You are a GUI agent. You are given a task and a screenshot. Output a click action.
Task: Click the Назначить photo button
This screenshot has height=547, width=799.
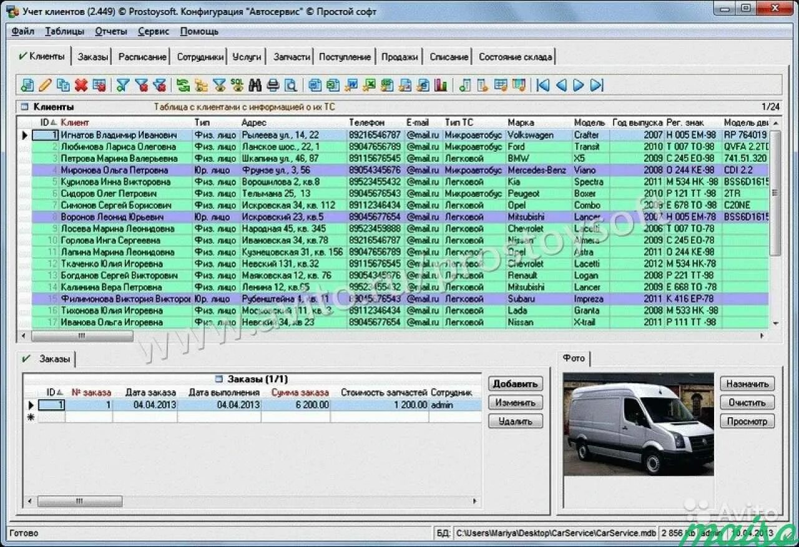coord(747,384)
